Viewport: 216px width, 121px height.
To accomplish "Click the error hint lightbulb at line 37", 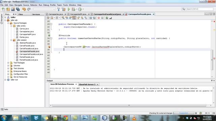I will (49, 47).
